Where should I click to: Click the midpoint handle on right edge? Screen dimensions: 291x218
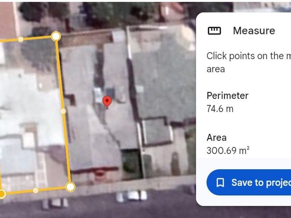coord(63,111)
